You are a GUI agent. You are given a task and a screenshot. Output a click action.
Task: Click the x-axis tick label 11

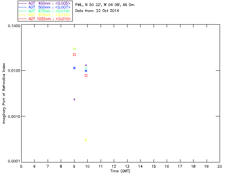tap(101, 166)
